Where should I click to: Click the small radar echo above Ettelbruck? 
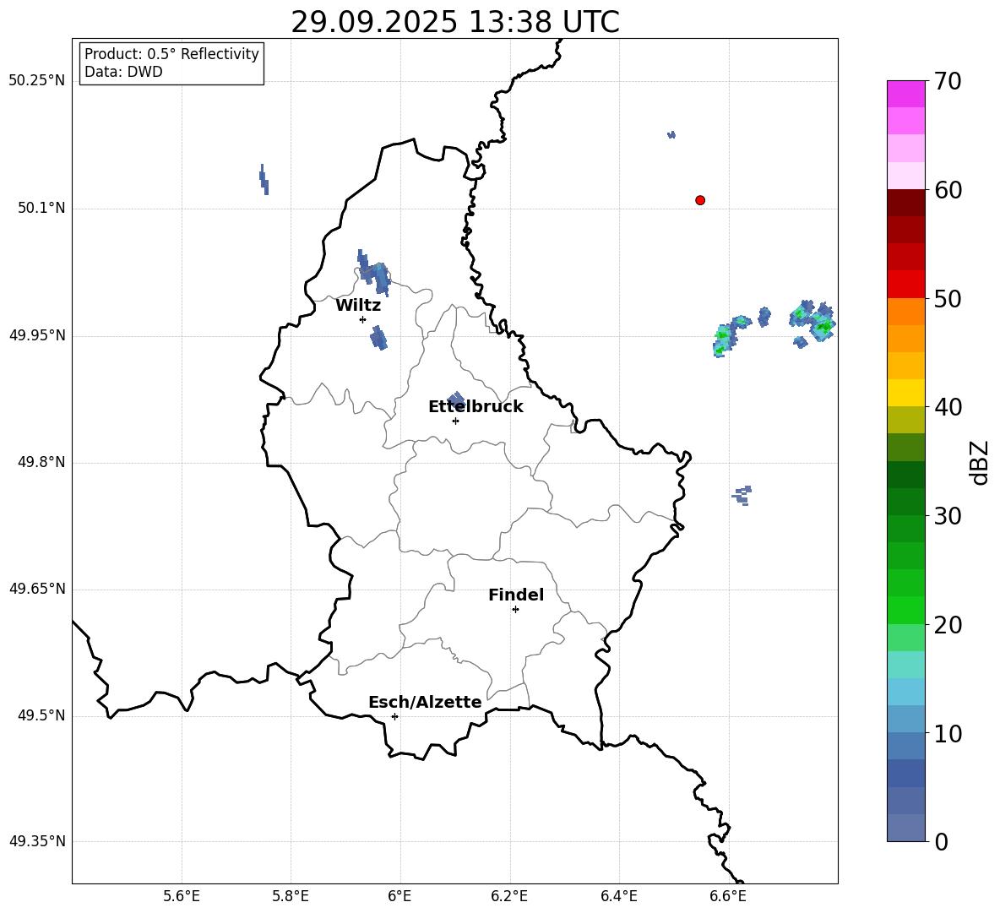tap(456, 399)
